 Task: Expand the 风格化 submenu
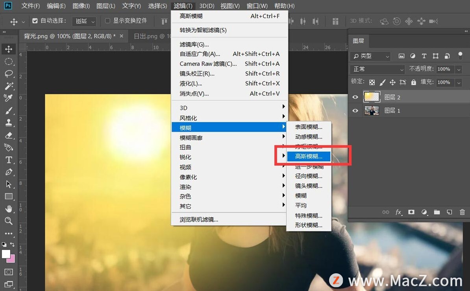(229, 118)
